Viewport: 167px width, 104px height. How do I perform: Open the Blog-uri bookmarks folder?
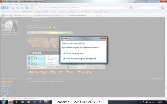pos(61,12)
